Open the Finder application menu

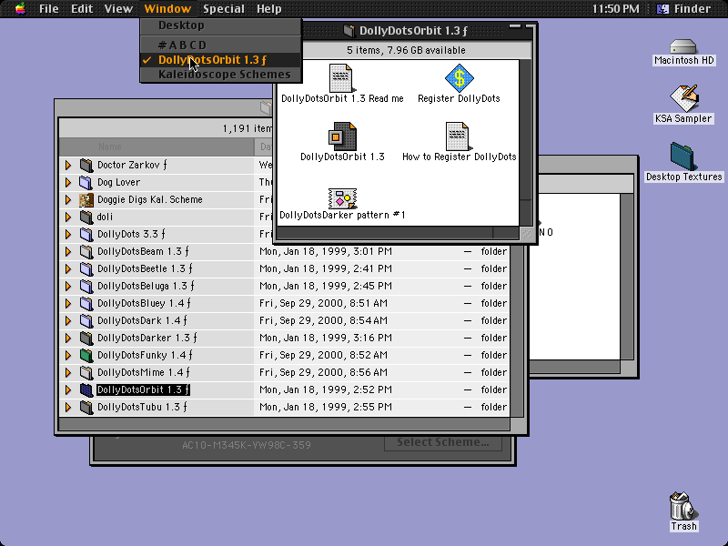(x=684, y=9)
